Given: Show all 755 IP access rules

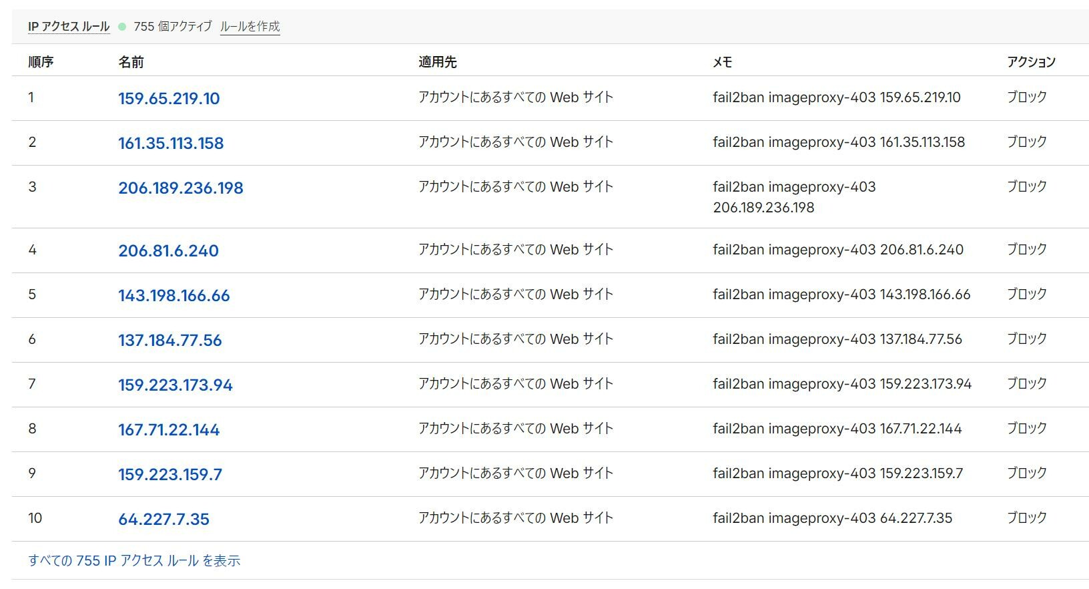Looking at the screenshot, I should click(134, 560).
